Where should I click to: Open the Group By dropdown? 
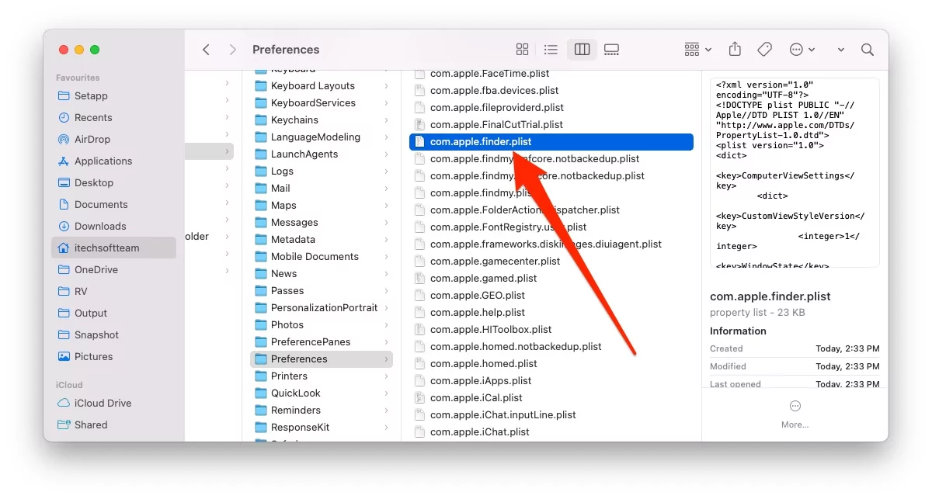[x=697, y=50]
